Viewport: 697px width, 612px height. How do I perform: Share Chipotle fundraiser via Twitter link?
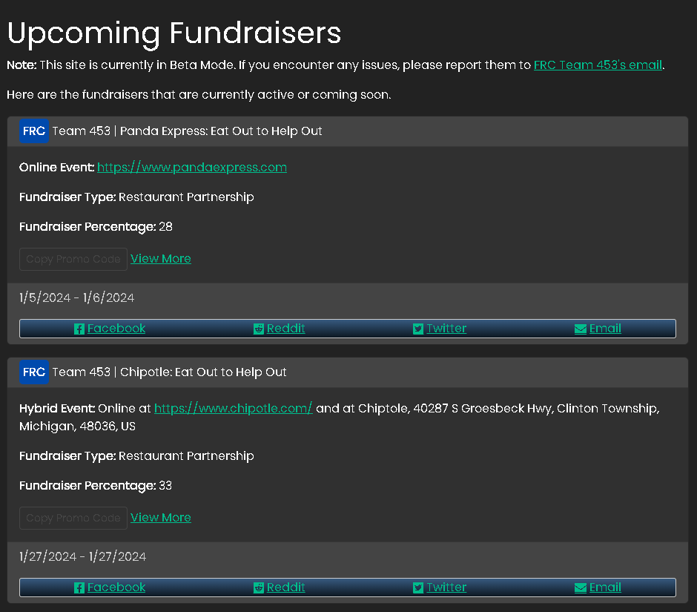click(446, 587)
